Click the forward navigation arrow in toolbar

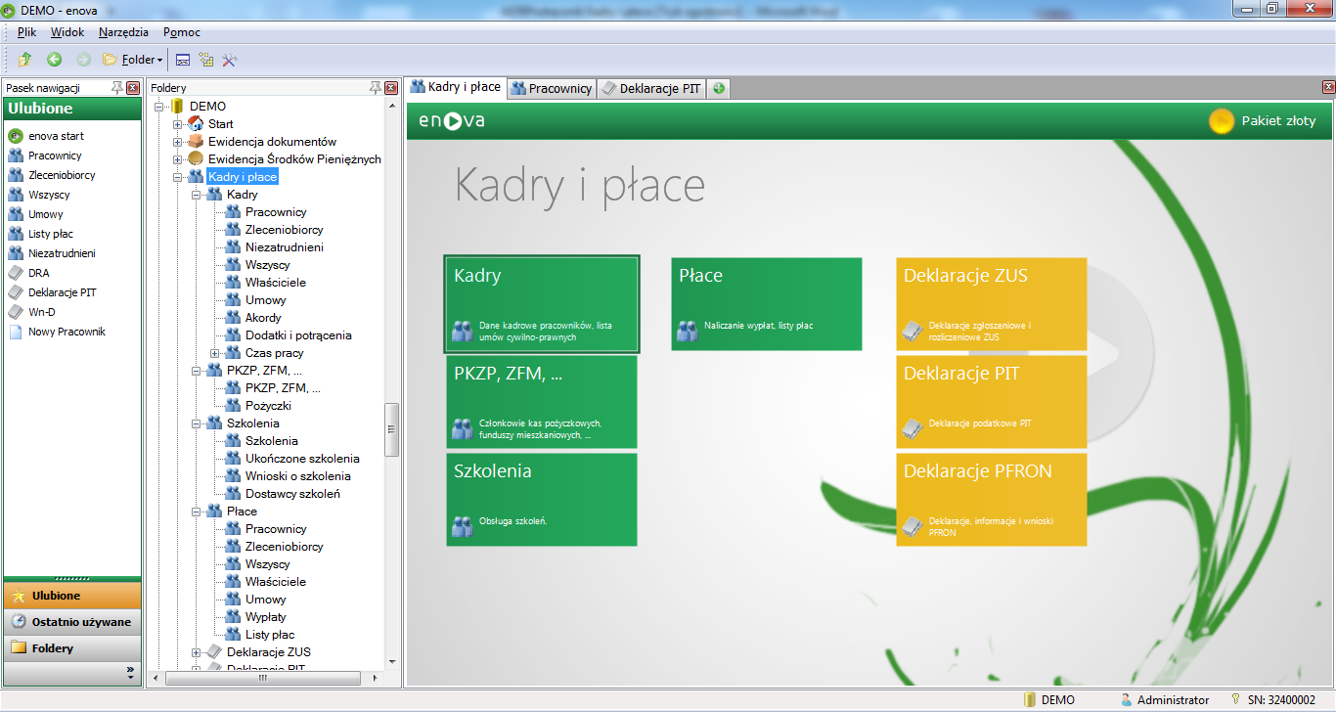point(83,60)
